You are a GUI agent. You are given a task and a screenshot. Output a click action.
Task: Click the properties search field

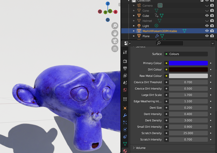pyautogui.click(x=169, y=43)
